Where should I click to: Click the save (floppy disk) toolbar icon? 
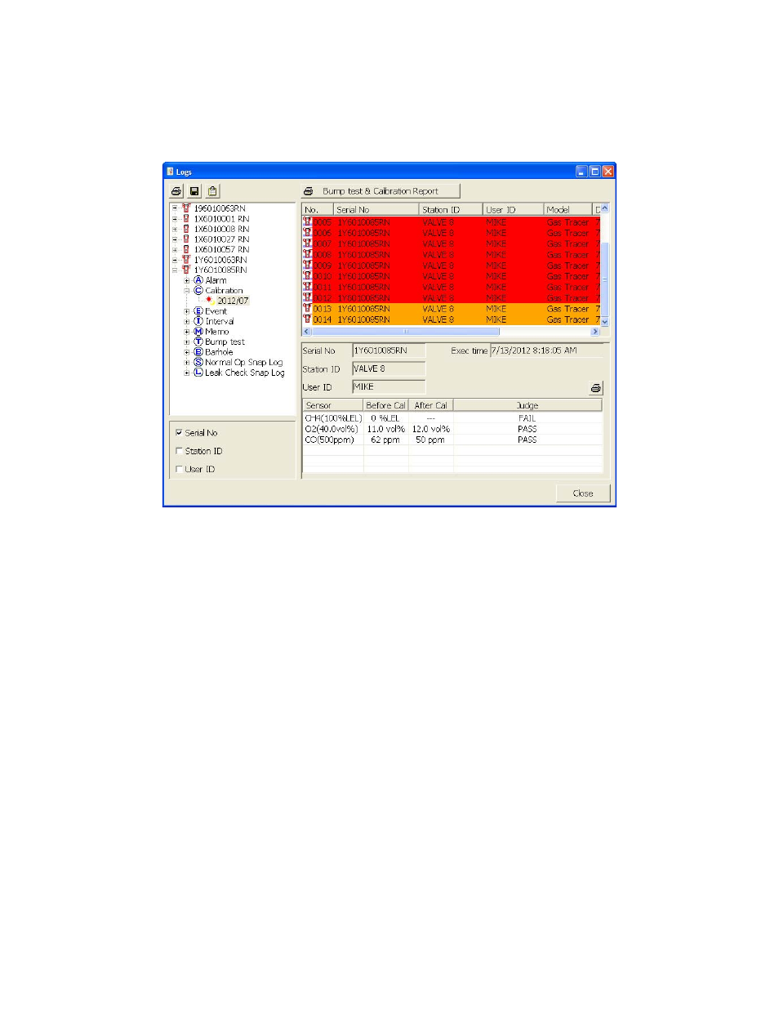coord(194,191)
